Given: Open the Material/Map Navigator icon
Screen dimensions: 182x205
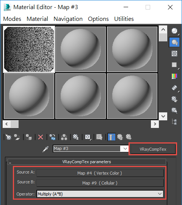Looking at the screenshot, I should pyautogui.click(x=174, y=122).
